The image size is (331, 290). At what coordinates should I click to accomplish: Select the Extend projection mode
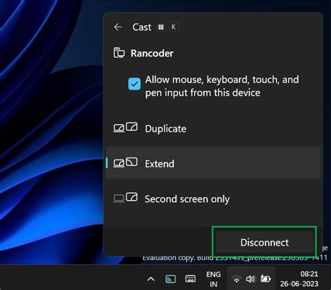click(x=213, y=163)
